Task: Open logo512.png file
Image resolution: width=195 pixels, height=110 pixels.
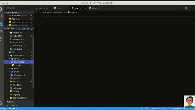Action: tap(19, 42)
